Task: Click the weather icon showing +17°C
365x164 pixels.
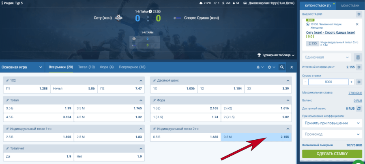Action: [x=201, y=3]
